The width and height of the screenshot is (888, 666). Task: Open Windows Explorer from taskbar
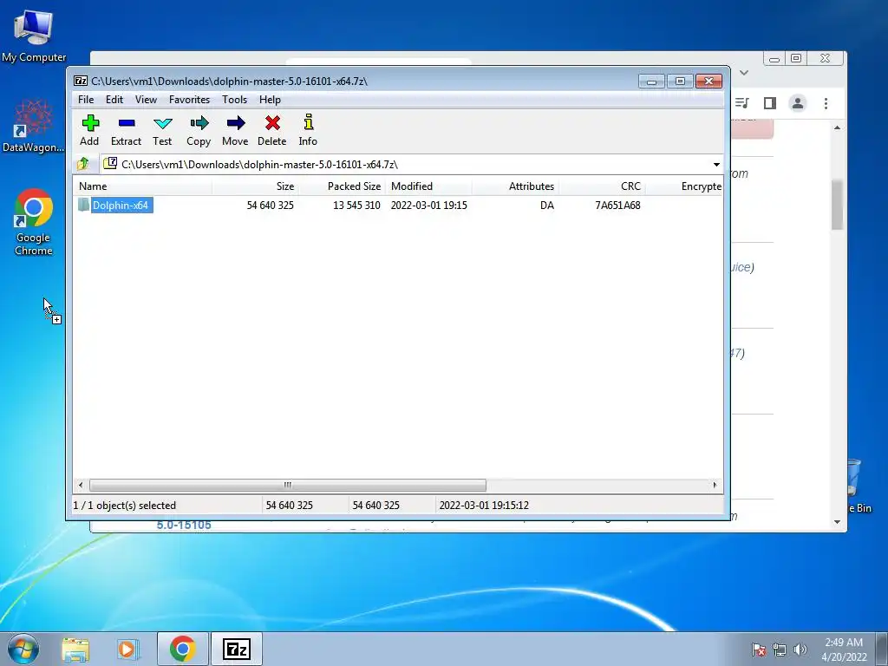click(x=75, y=649)
